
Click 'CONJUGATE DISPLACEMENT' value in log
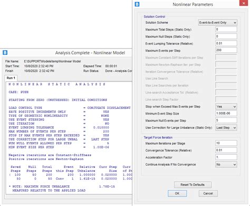pos(109,108)
